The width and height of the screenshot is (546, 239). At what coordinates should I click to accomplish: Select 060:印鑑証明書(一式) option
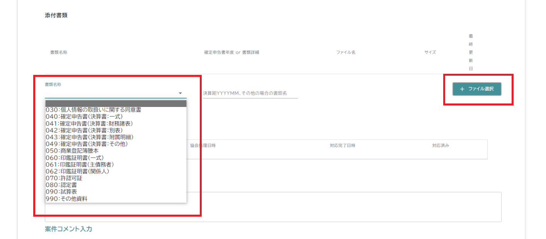pos(116,158)
